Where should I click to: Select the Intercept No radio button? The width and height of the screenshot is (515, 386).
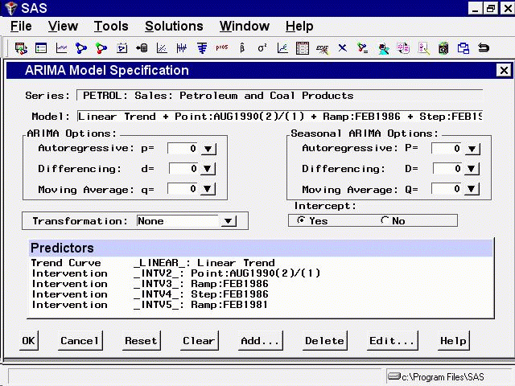(x=385, y=220)
